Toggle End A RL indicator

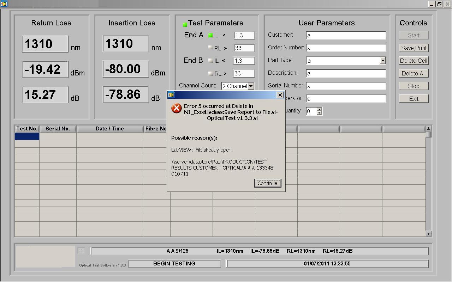tap(210, 48)
